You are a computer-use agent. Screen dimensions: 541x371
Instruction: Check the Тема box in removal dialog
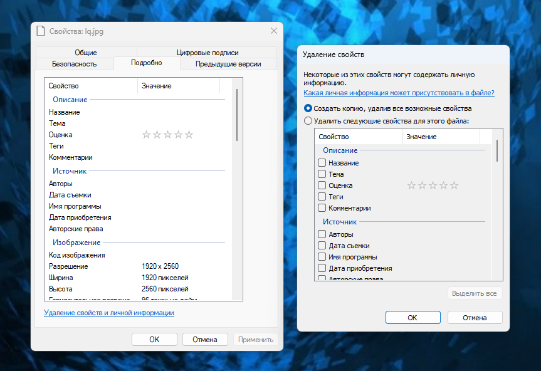pyautogui.click(x=322, y=174)
